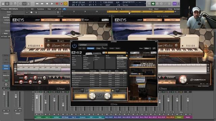Click Redo in the EZmix header

[118, 48]
